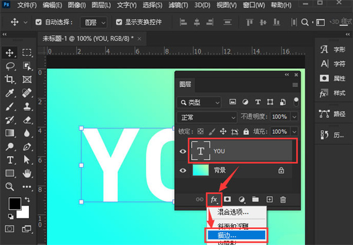The image size is (353, 245).
Task: Filter for pixel layers
Action: [x=232, y=102]
